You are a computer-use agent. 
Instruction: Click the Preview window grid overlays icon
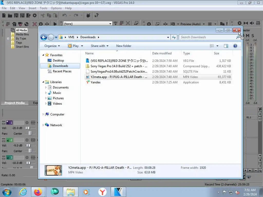tap(210, 24)
